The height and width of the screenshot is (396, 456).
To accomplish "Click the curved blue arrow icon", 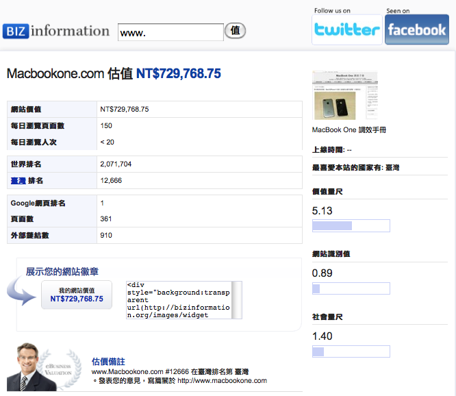I will [x=21, y=292].
